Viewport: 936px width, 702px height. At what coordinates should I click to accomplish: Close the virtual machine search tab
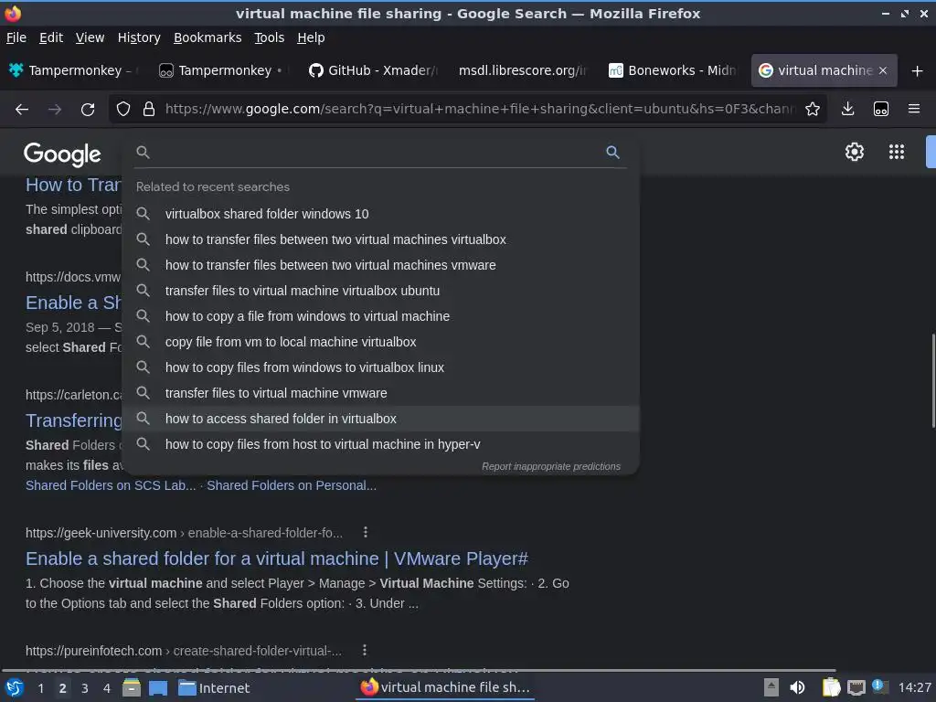click(x=883, y=70)
